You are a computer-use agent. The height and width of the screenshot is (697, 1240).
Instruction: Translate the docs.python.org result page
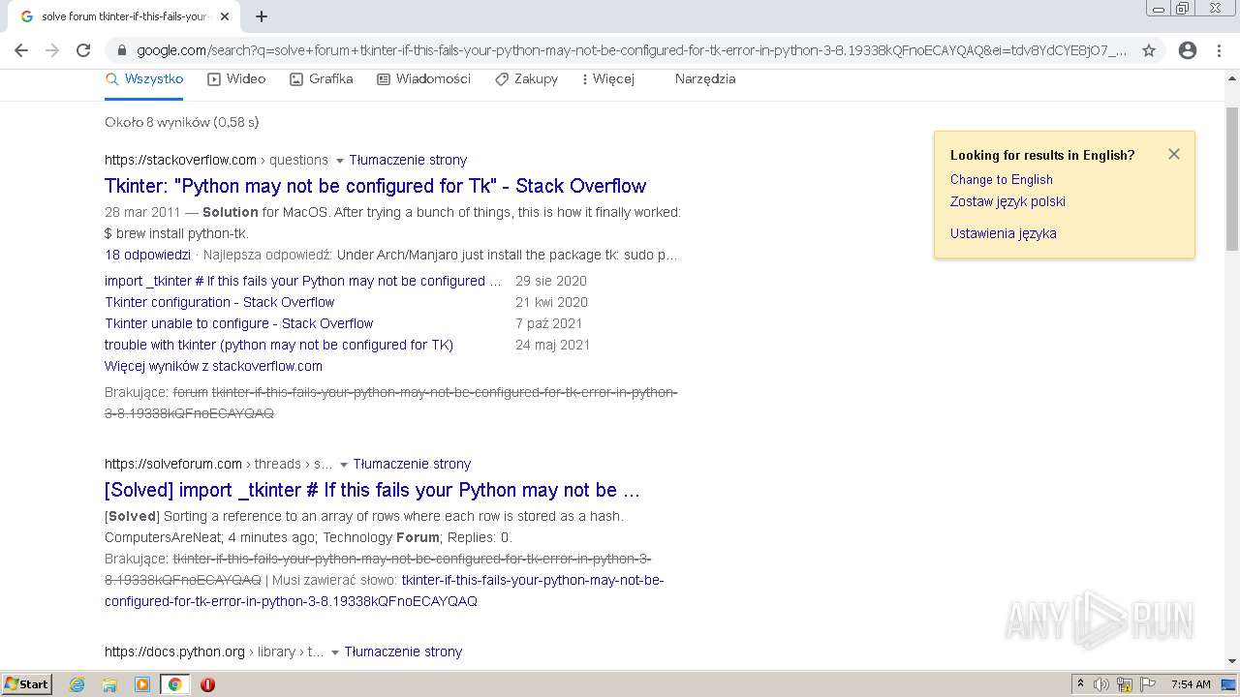pos(403,652)
